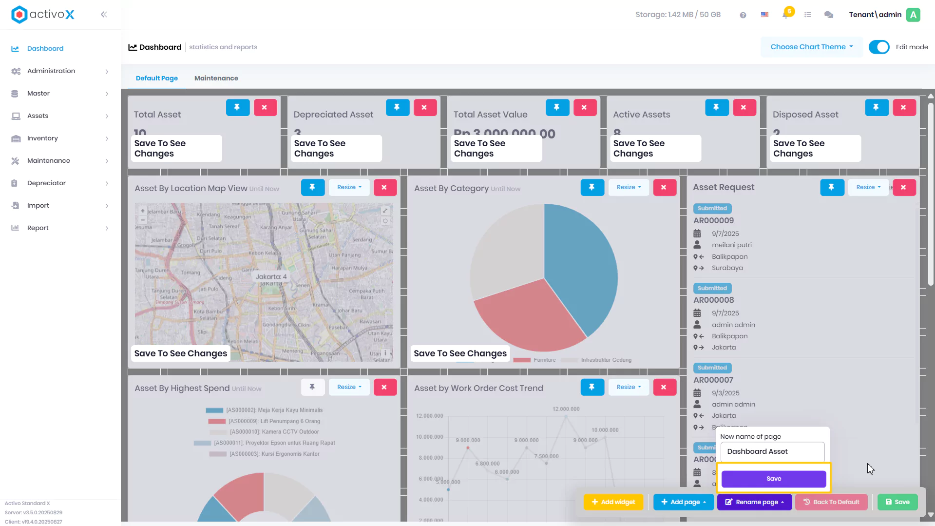935x526 pixels.
Task: Expand the Report sidebar menu
Action: coord(60,228)
